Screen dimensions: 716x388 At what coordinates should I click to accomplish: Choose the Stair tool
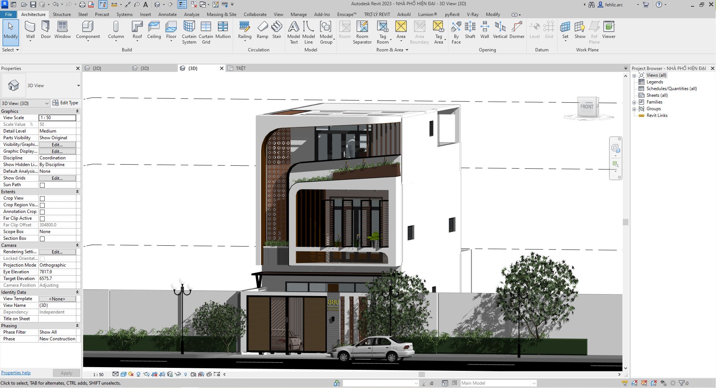pyautogui.click(x=277, y=27)
